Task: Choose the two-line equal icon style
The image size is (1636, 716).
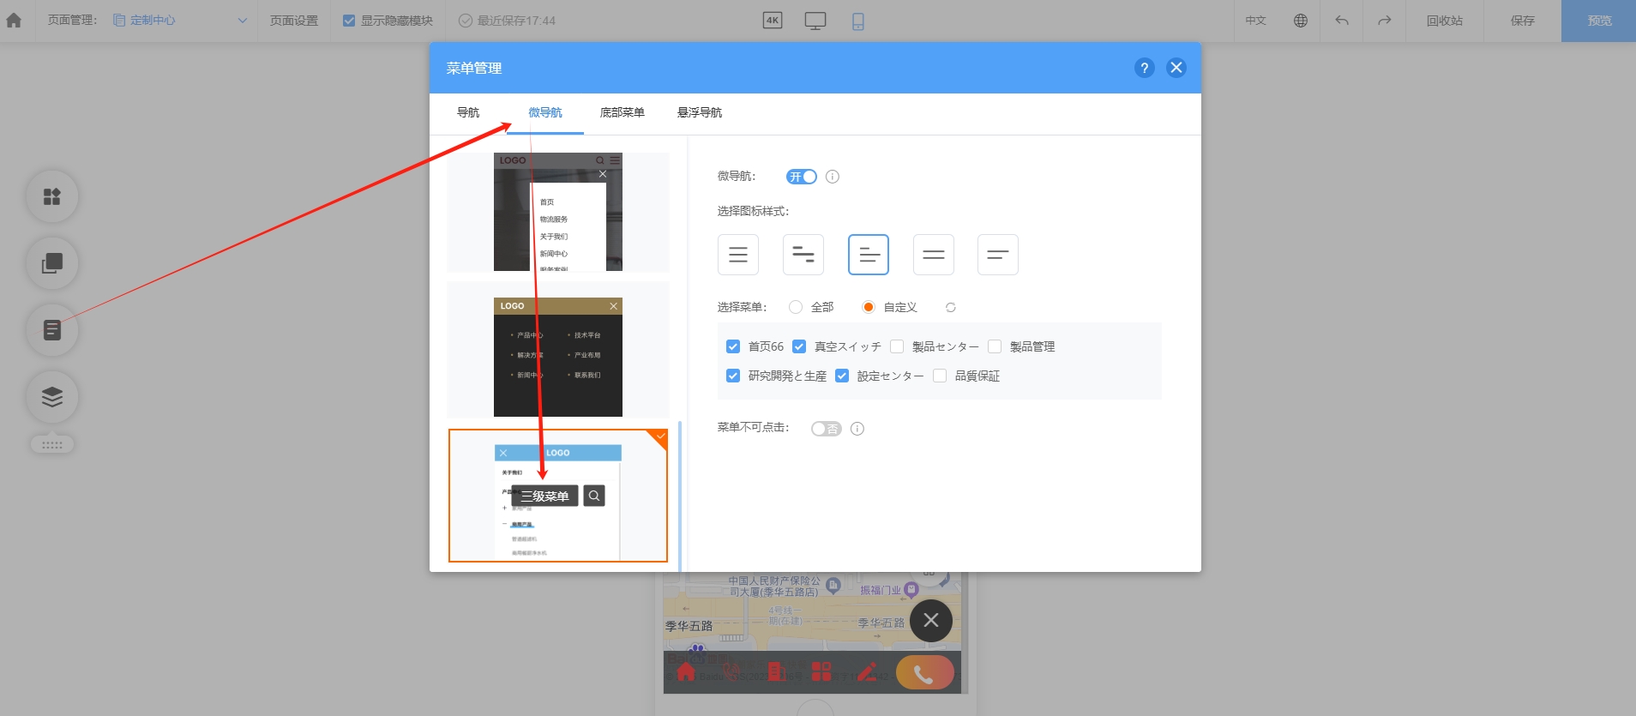Action: click(x=933, y=255)
